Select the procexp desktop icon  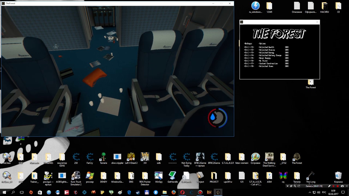tap(90, 177)
